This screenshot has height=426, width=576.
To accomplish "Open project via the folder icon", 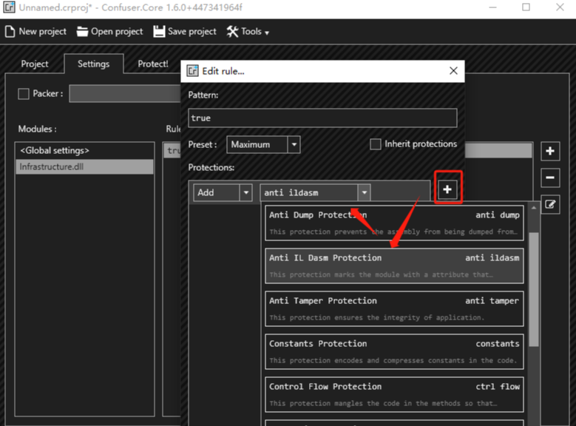I will (82, 32).
